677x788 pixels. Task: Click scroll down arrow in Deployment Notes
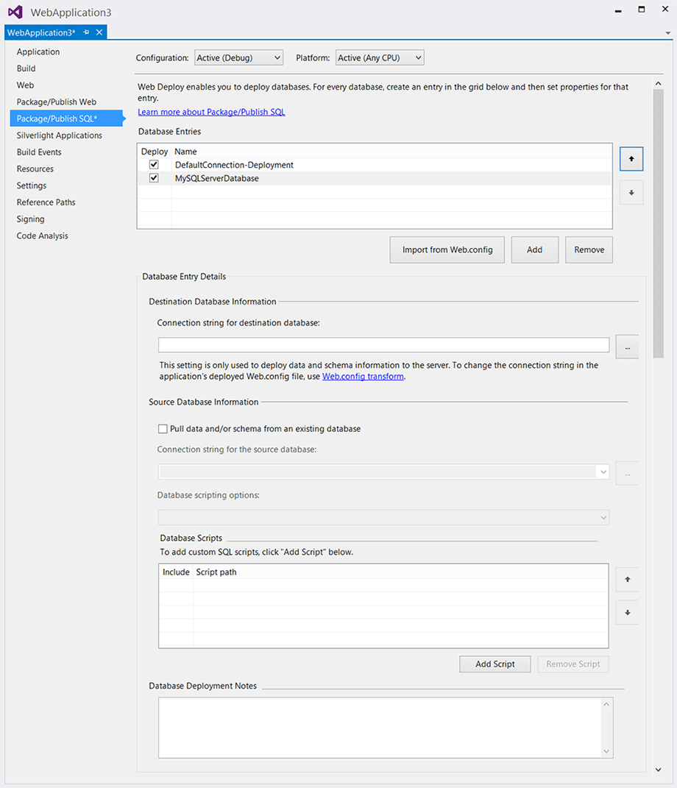tap(606, 751)
